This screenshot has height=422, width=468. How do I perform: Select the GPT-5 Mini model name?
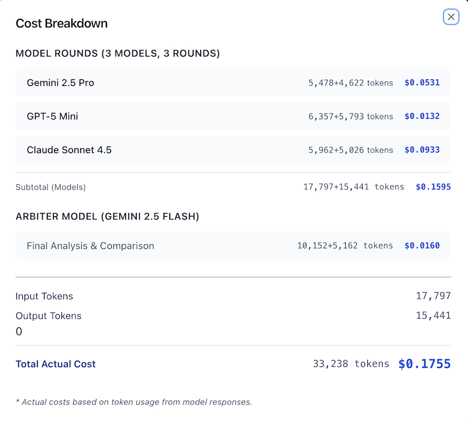(52, 116)
